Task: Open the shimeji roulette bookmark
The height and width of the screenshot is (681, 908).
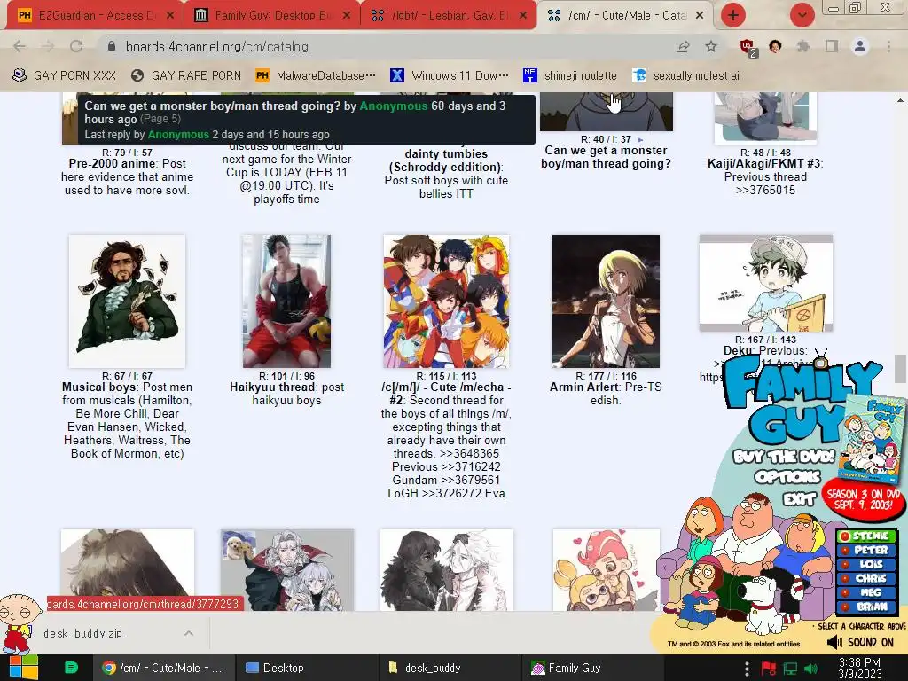Action: [570, 75]
